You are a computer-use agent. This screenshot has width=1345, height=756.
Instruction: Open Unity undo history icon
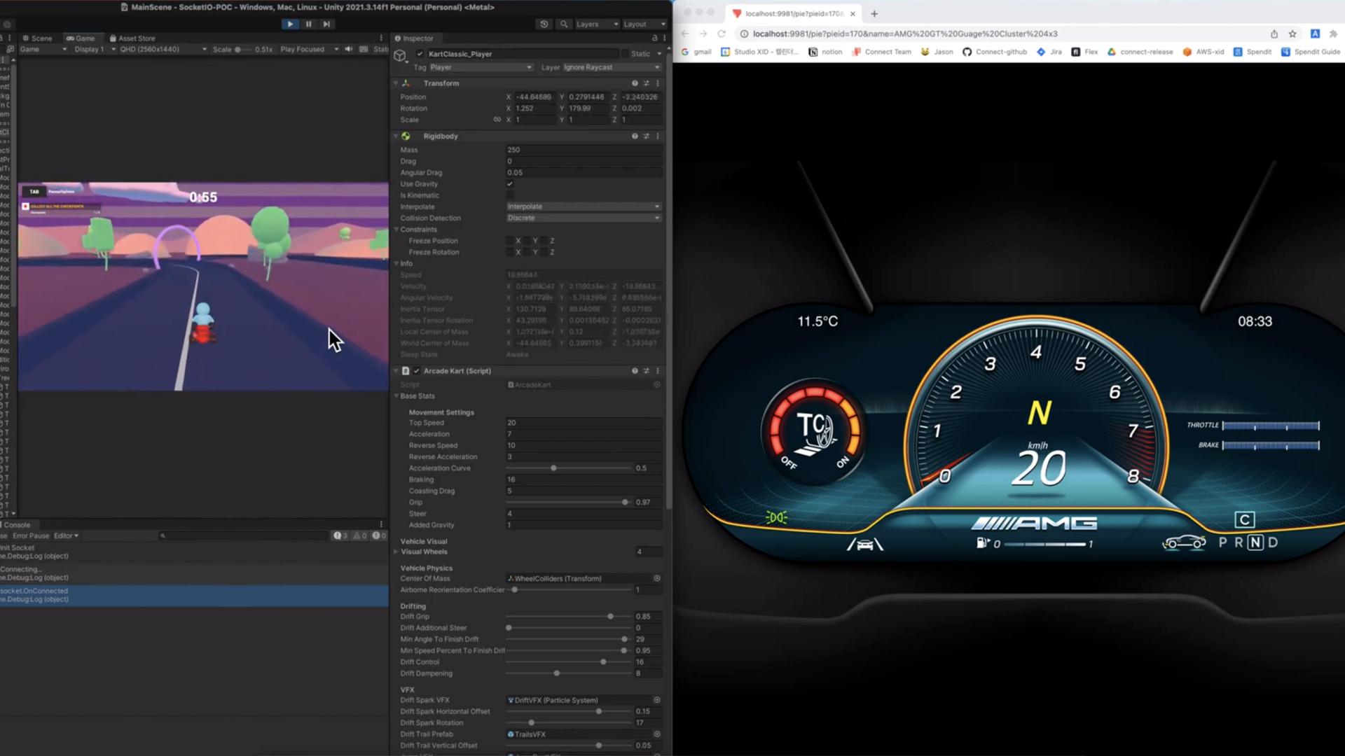click(x=544, y=24)
